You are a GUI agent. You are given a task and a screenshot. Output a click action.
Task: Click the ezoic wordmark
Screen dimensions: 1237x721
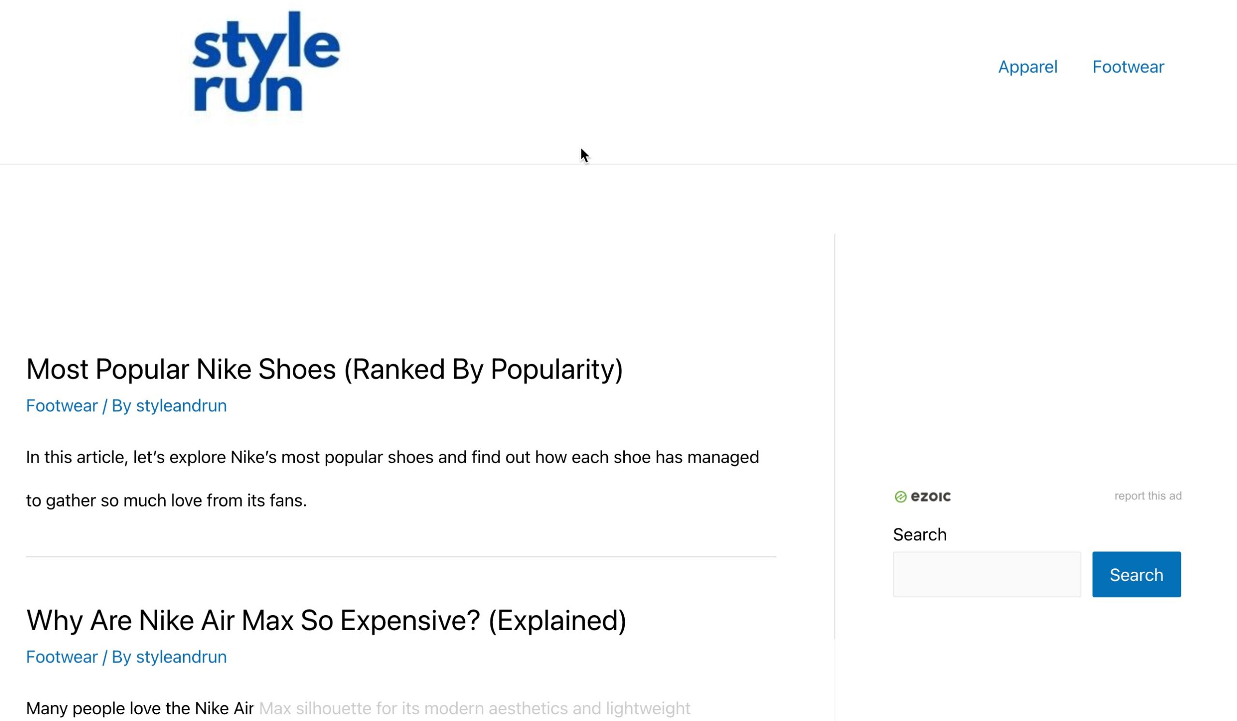(x=931, y=497)
